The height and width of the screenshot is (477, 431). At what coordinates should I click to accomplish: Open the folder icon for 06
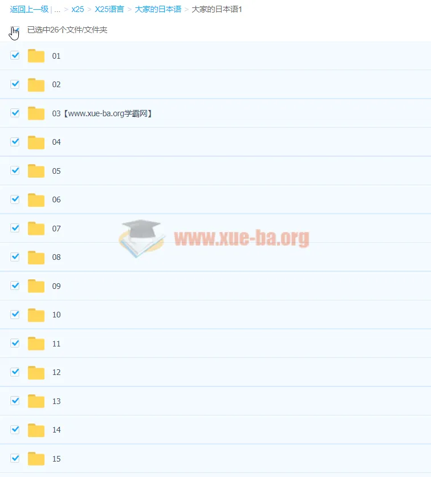tap(36, 200)
